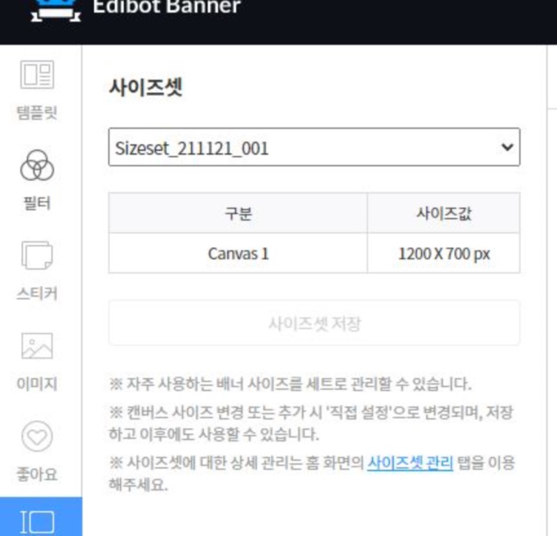The image size is (557, 536).
Task: Open the 좋아요 heart icon
Action: point(37,436)
